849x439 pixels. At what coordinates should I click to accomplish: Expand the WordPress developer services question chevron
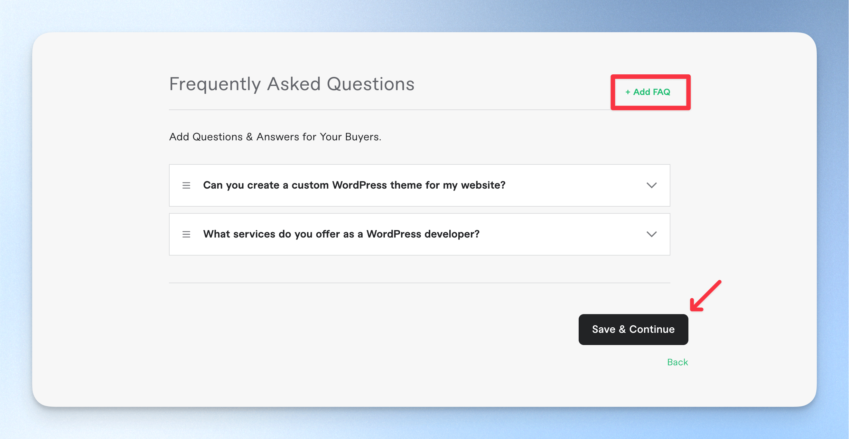click(651, 234)
